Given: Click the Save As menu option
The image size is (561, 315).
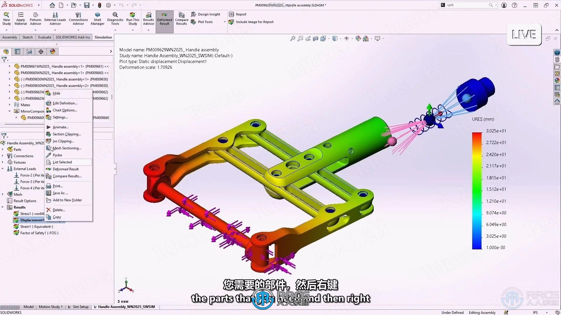Looking at the screenshot, I should point(60,193).
